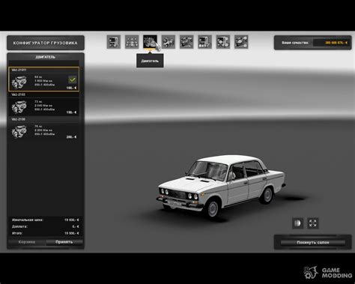Select the Двигатель engine category icon
This screenshot has width=355, height=284.
[x=150, y=42]
